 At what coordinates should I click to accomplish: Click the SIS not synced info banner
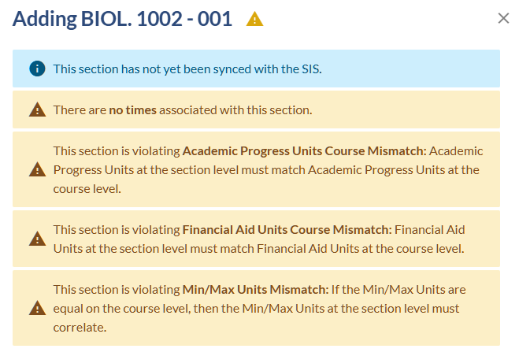pos(256,69)
